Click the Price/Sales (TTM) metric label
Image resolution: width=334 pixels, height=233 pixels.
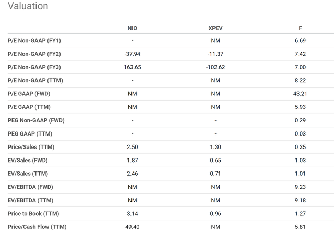click(x=30, y=147)
